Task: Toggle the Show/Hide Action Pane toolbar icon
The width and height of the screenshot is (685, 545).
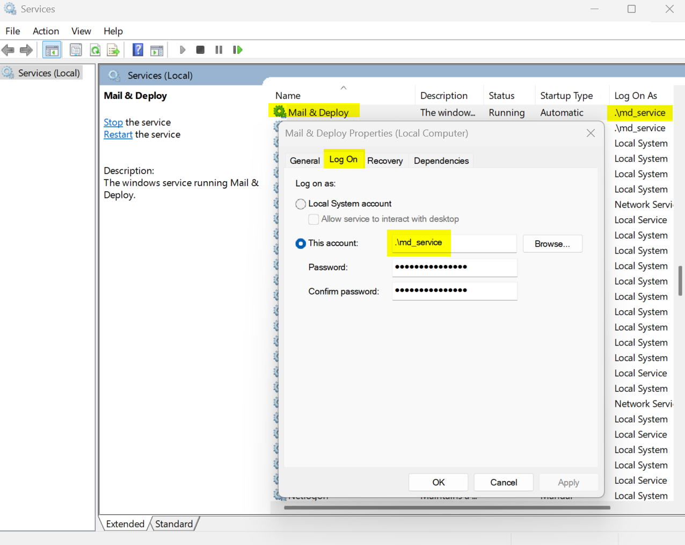Action: pos(157,50)
